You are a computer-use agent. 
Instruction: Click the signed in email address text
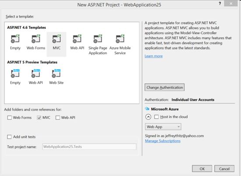point(184,136)
